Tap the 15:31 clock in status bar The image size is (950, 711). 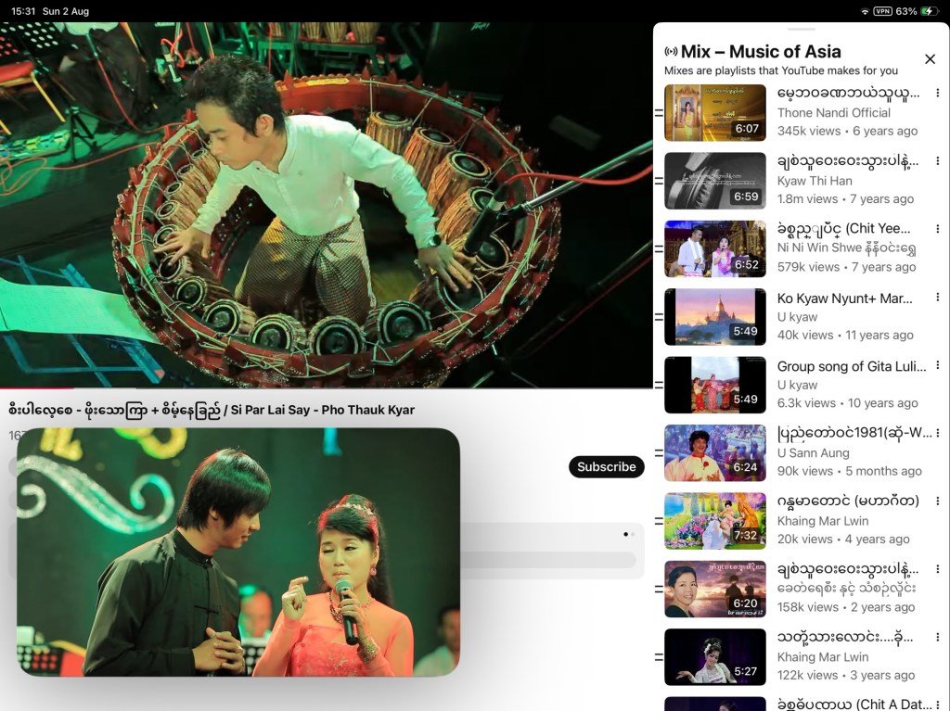23,11
